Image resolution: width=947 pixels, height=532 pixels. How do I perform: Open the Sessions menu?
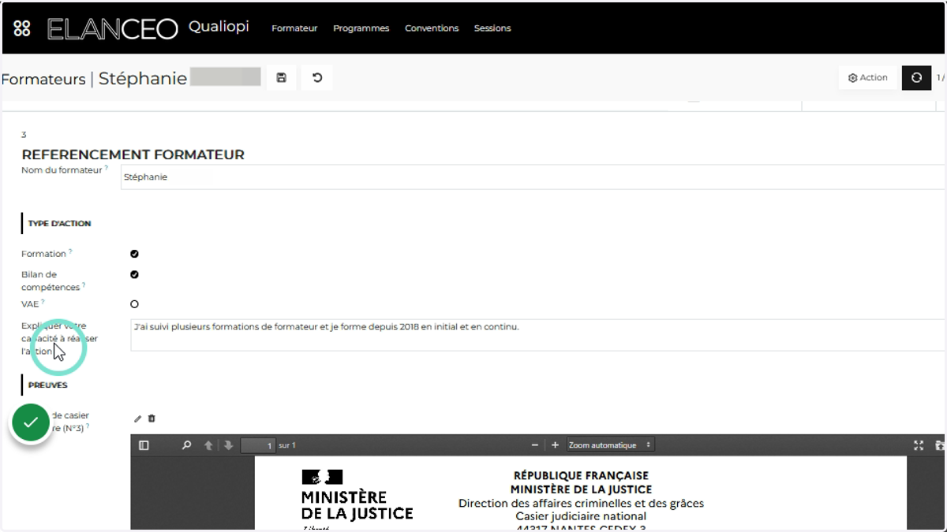[492, 28]
